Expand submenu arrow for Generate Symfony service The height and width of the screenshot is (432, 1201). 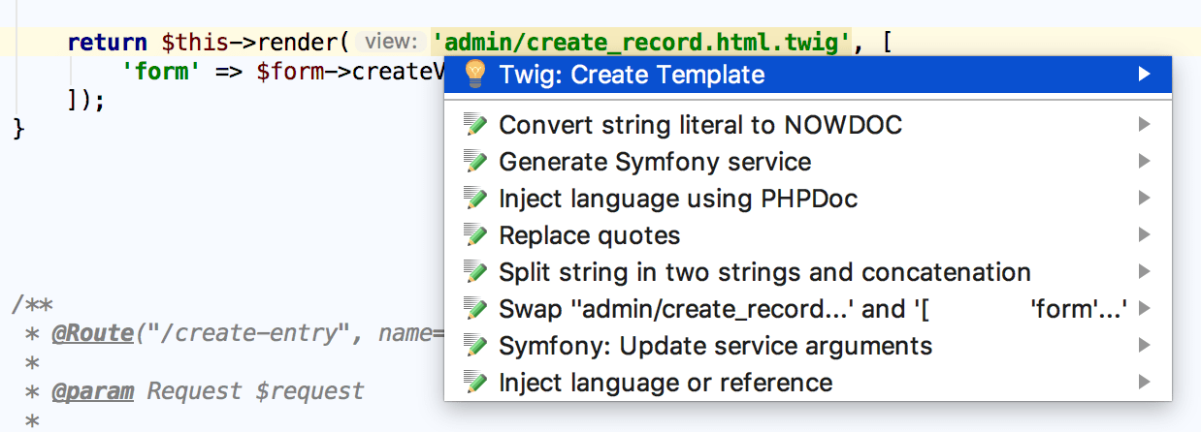click(x=1145, y=162)
